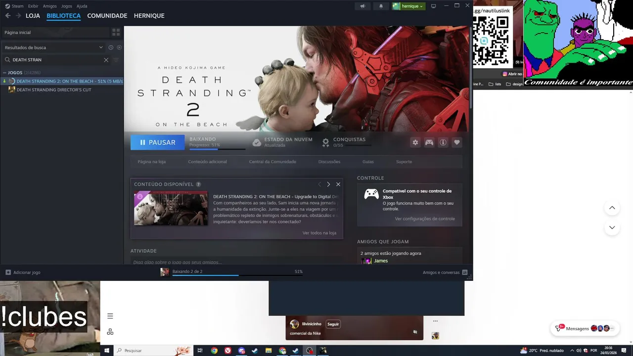
Task: Open the Jogos menu
Action: tap(66, 6)
